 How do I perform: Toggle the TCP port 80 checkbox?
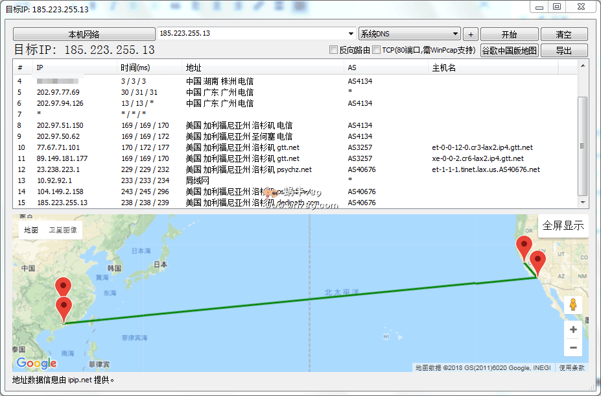tap(377, 50)
